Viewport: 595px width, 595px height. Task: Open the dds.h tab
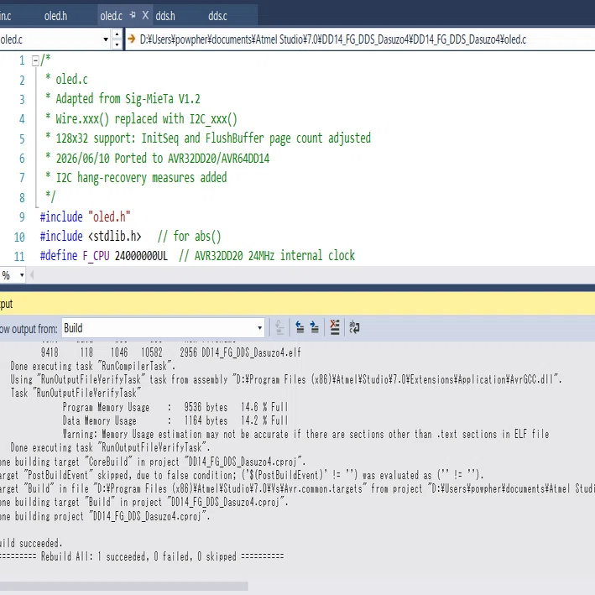coord(165,16)
